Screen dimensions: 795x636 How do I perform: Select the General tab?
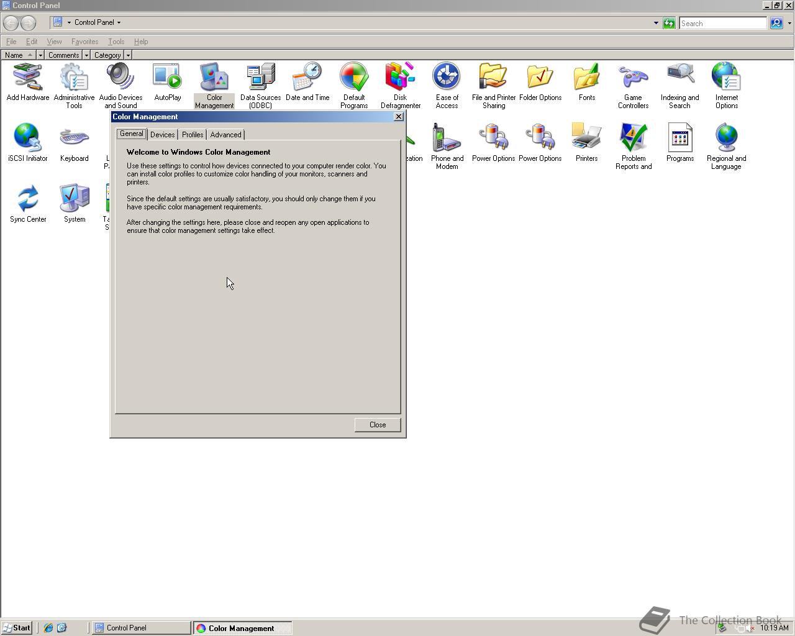pyautogui.click(x=132, y=134)
